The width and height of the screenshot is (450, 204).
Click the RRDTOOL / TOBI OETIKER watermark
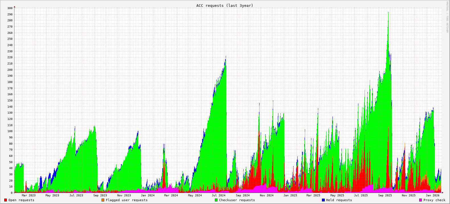[447, 17]
